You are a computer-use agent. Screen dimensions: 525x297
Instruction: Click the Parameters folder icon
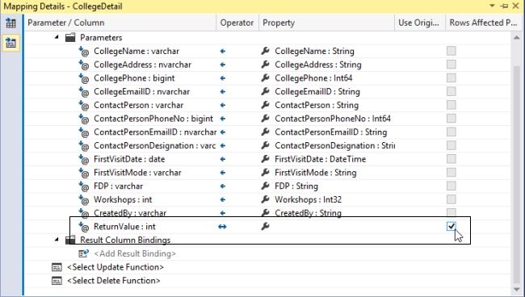coord(70,37)
